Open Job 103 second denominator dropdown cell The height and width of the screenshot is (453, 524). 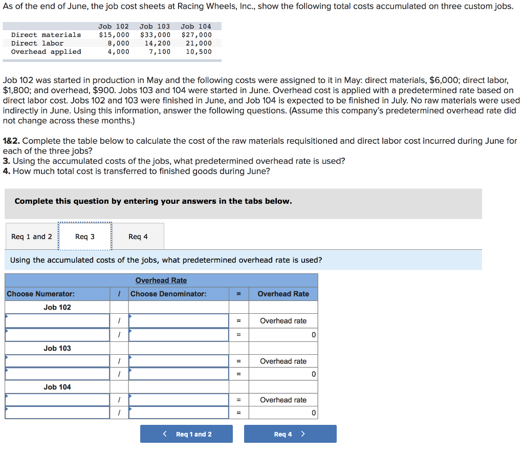(x=179, y=374)
